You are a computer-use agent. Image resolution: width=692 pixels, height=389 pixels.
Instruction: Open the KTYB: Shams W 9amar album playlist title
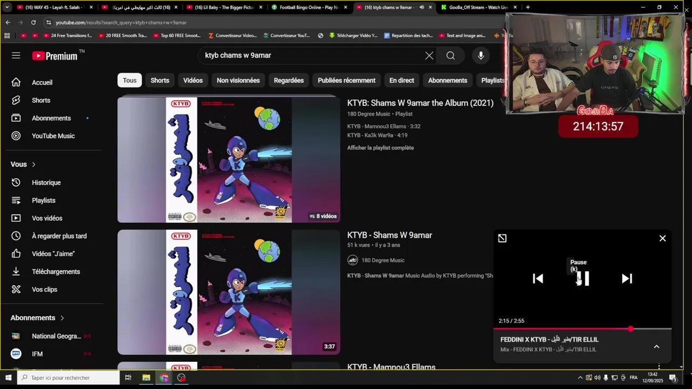tap(420, 103)
